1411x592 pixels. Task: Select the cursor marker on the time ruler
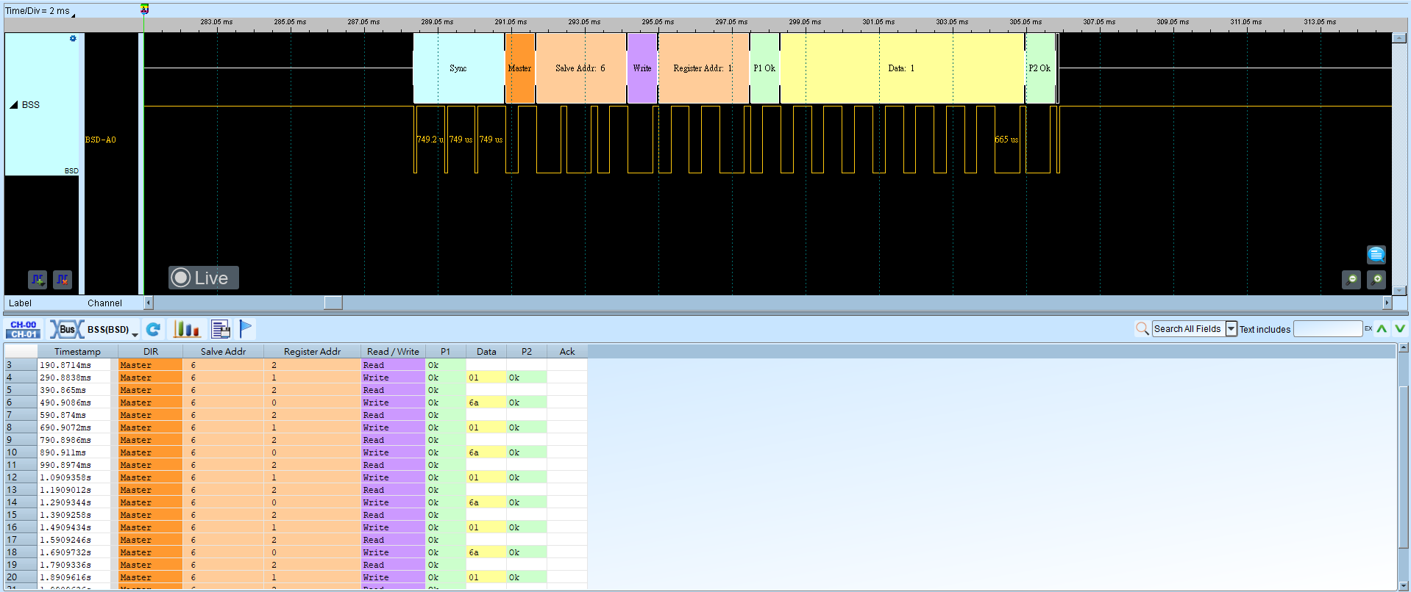(145, 9)
